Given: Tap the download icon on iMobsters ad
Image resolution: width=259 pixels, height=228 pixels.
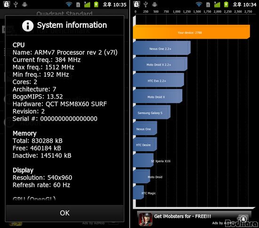Looking at the screenshot, I should (x=243, y=219).
